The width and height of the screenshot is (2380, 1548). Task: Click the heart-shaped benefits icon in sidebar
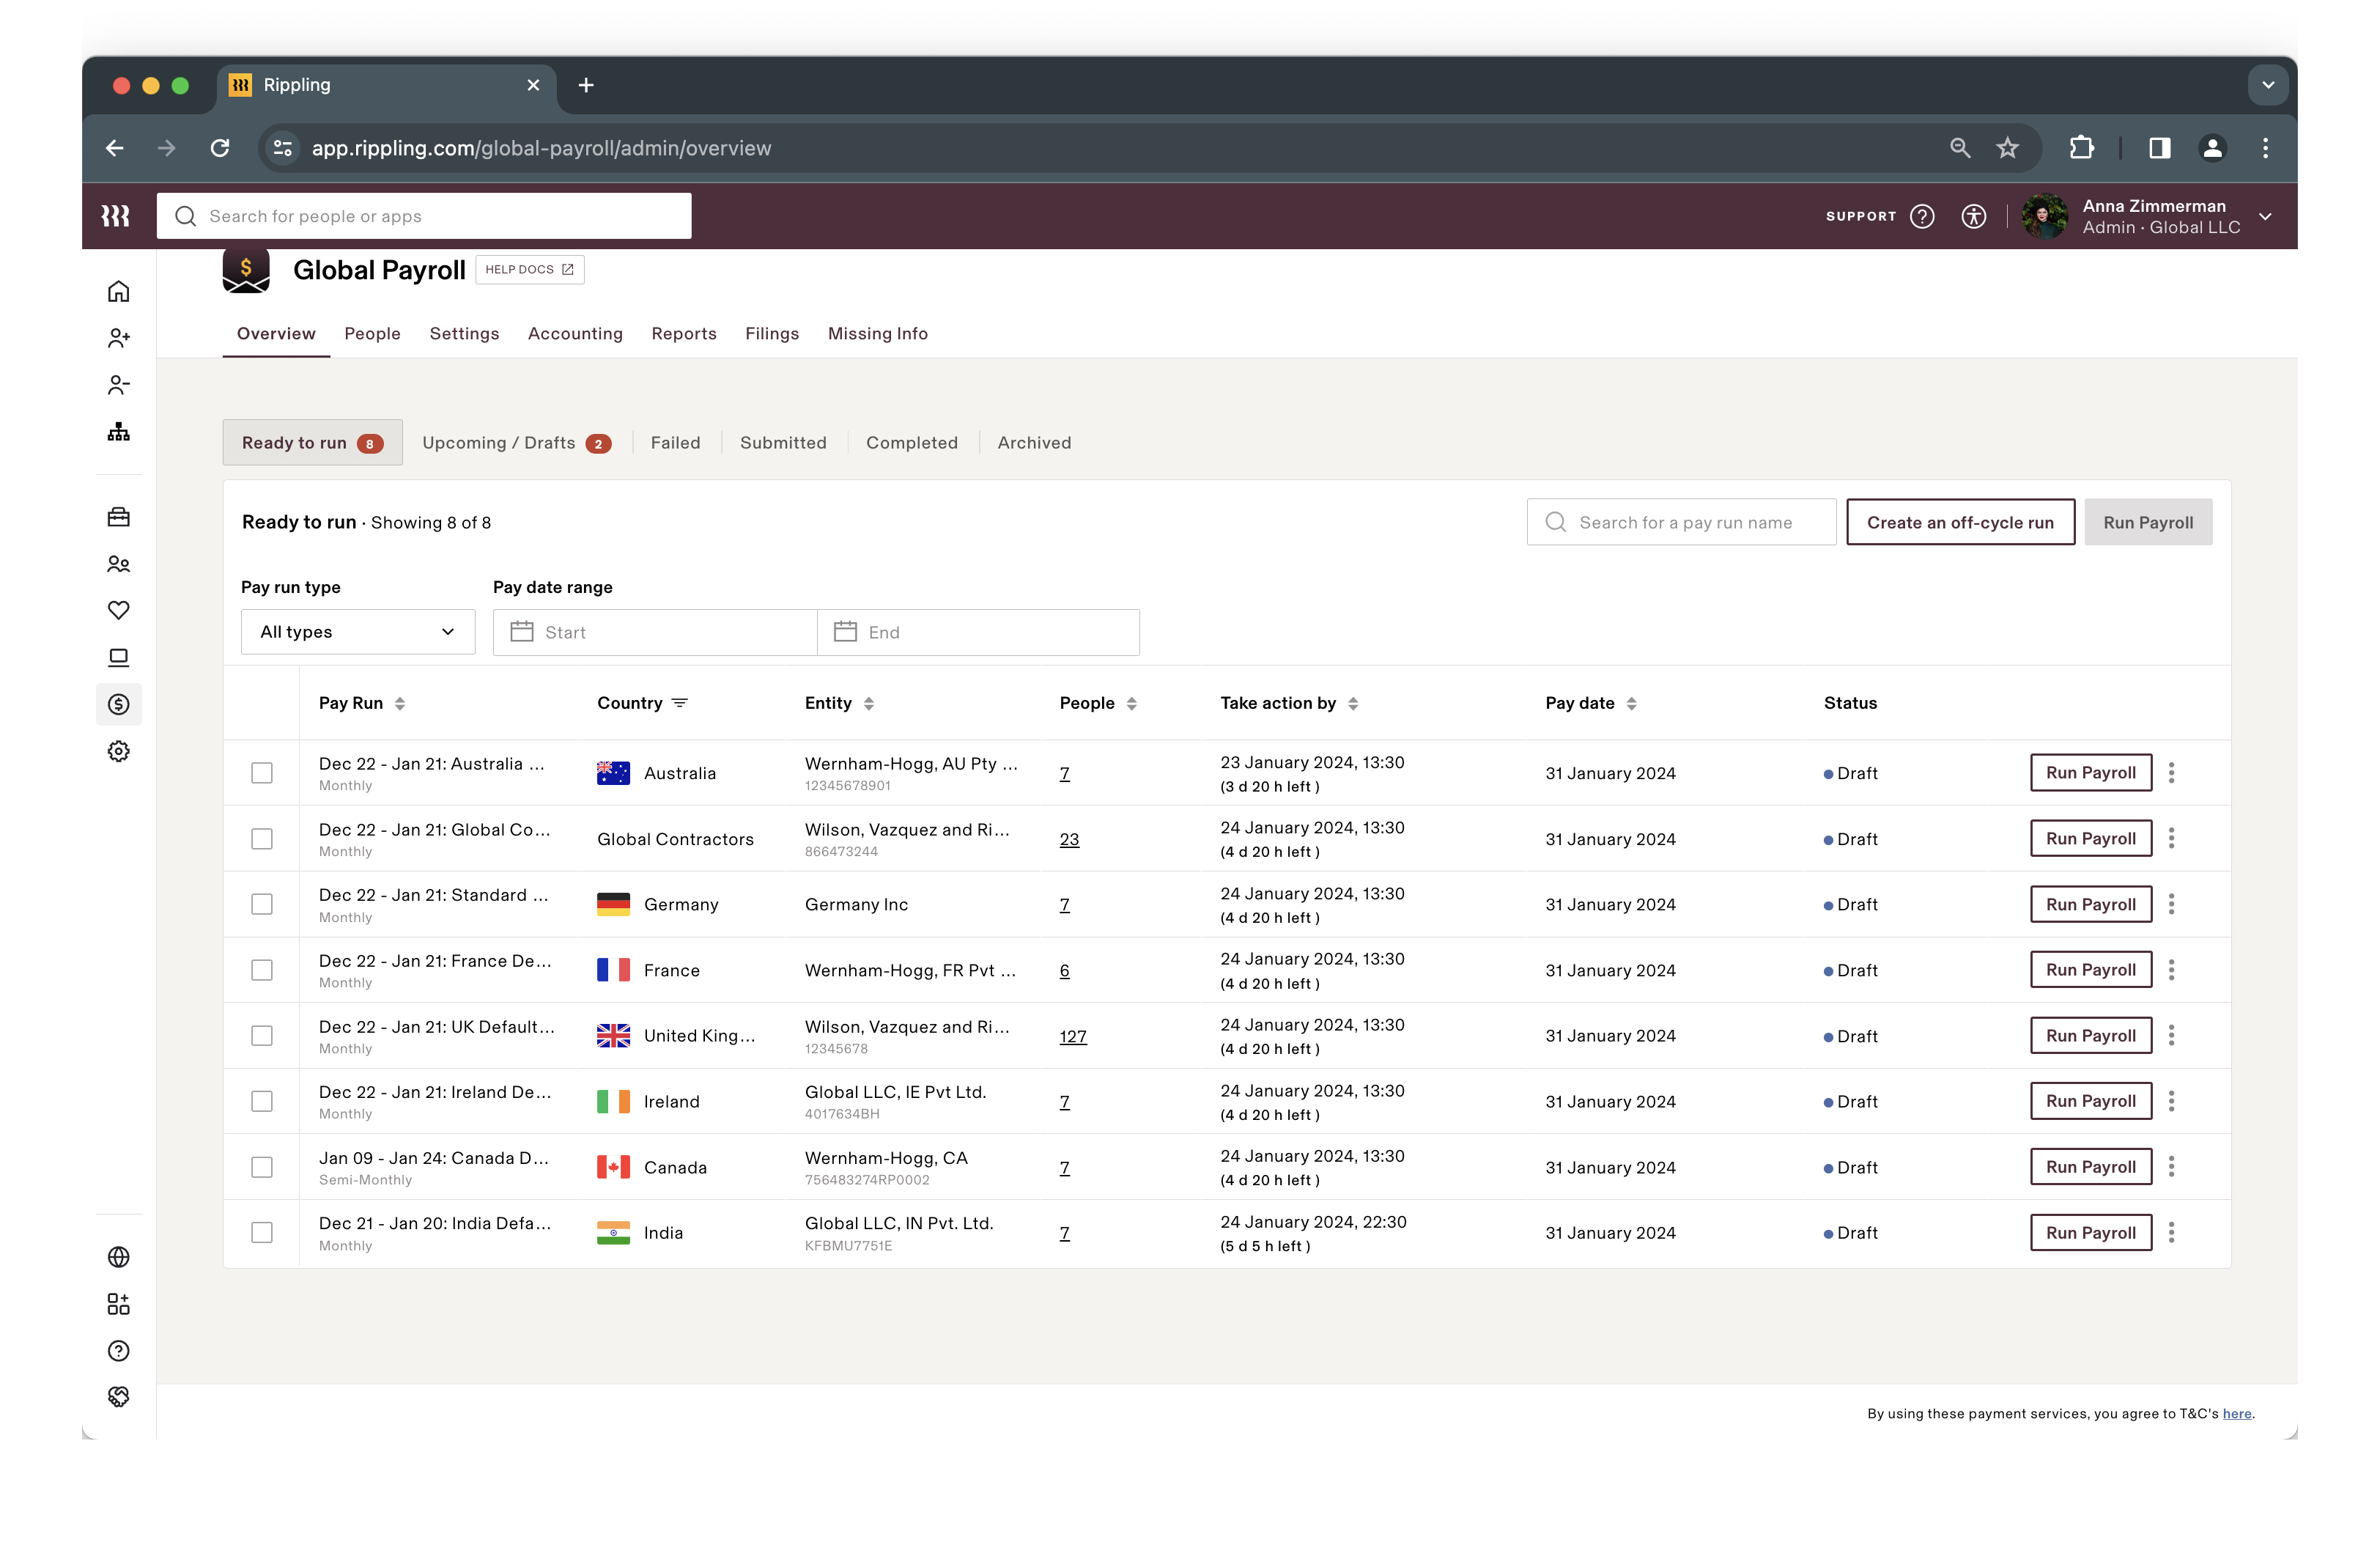pyautogui.click(x=119, y=609)
